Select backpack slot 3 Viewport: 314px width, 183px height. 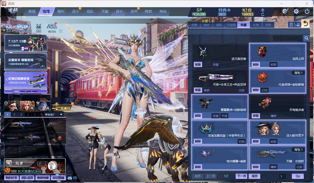coord(21,115)
